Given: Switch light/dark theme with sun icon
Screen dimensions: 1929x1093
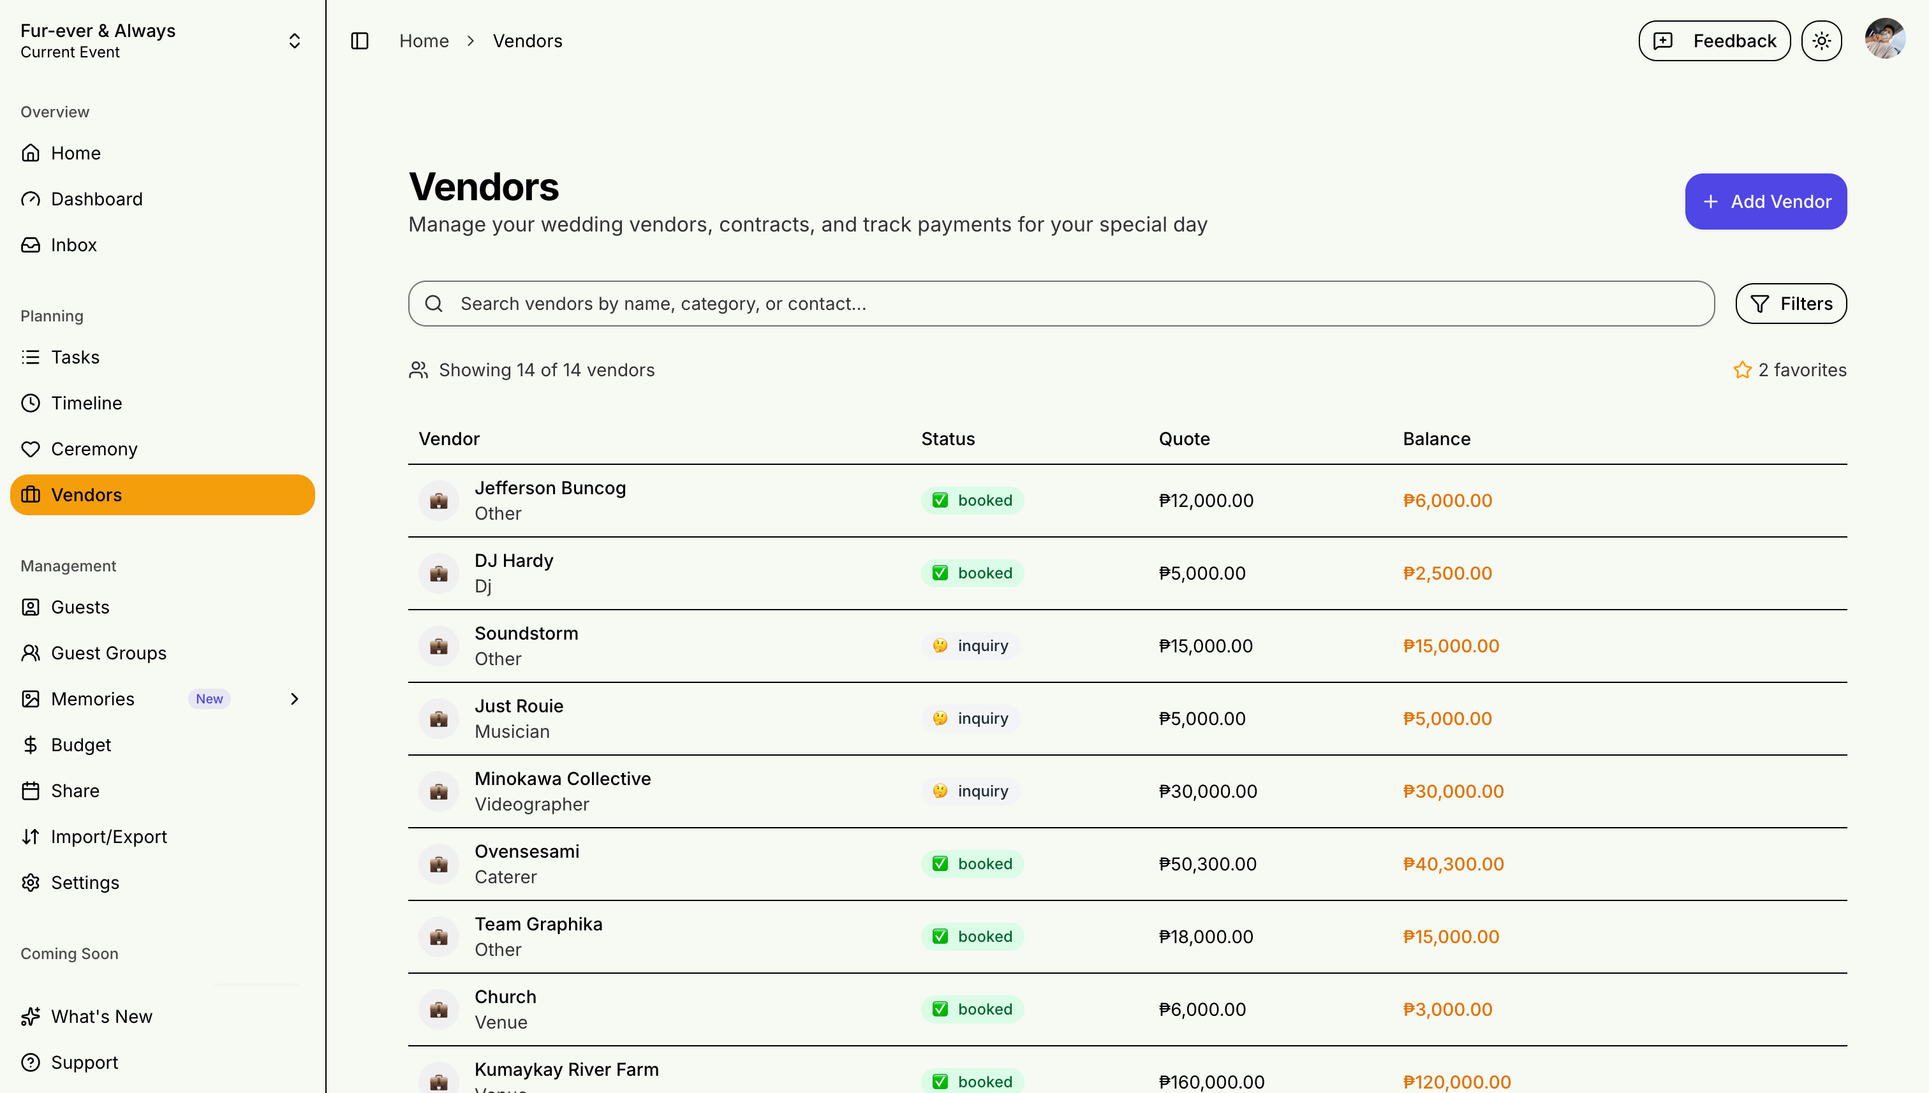Looking at the screenshot, I should [x=1821, y=41].
